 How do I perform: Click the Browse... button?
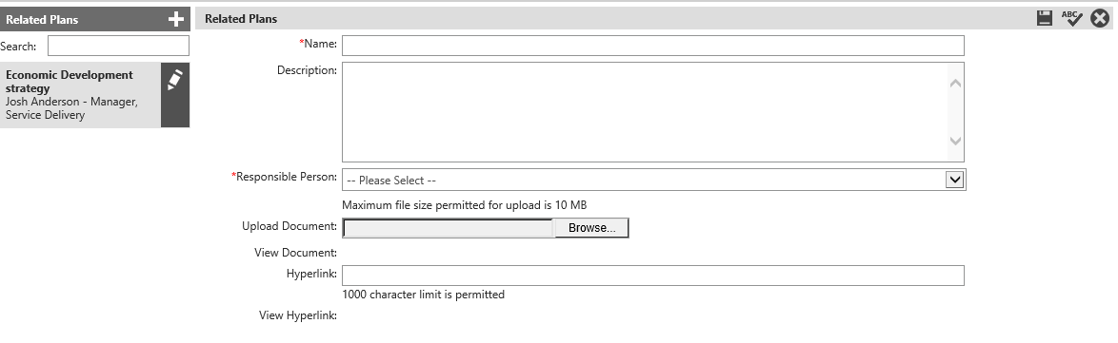pyautogui.click(x=591, y=228)
